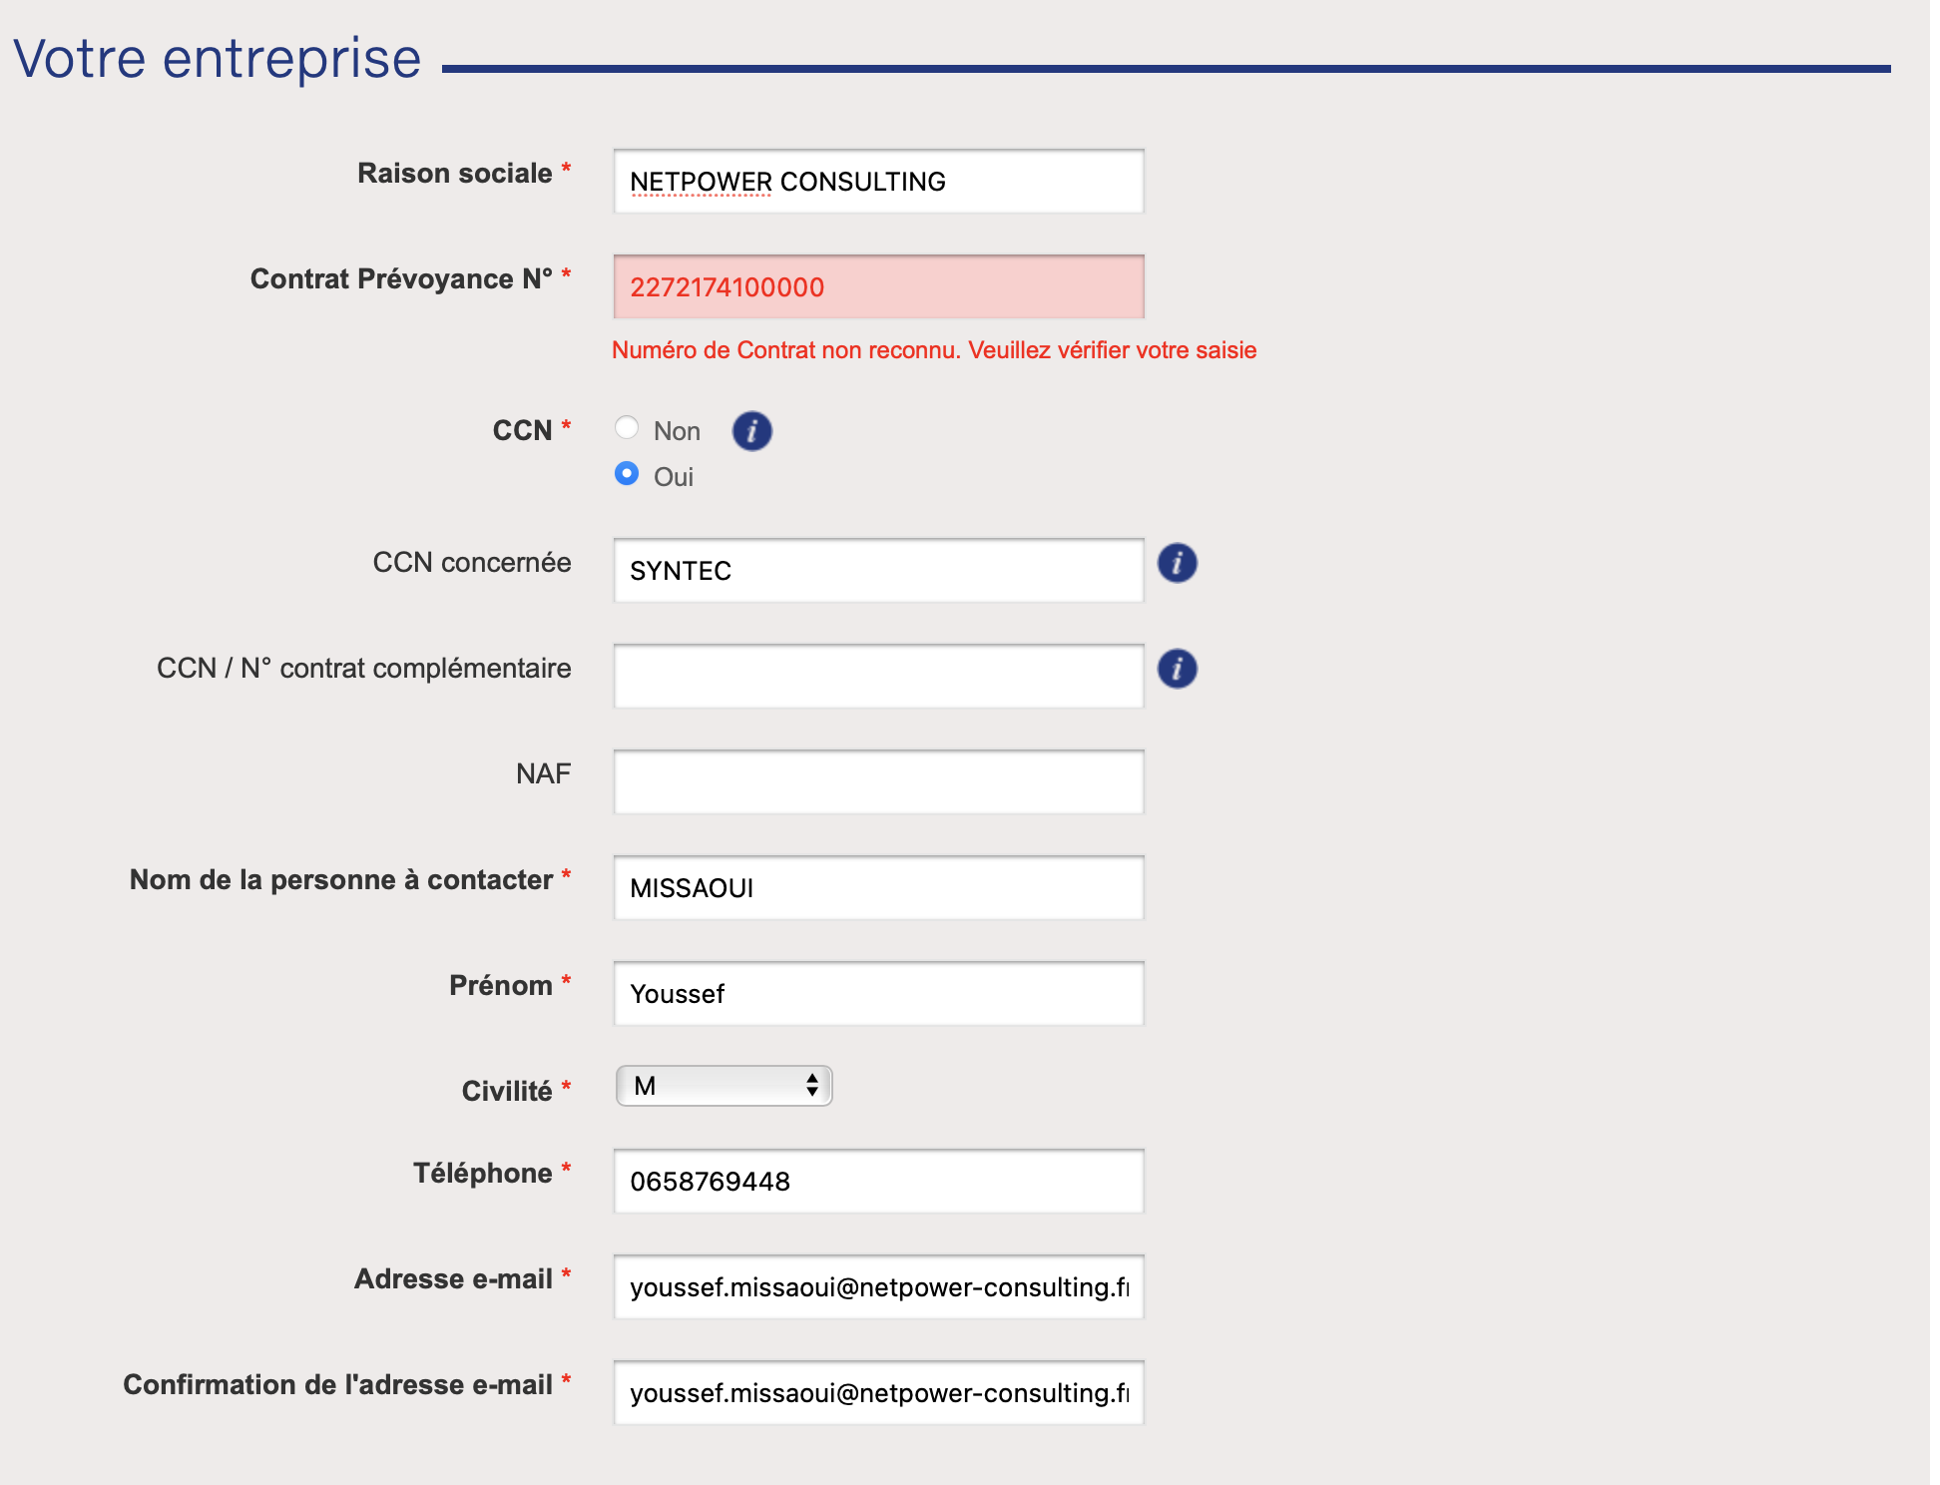Click the Non label text
The width and height of the screenshot is (1940, 1485).
677,431
